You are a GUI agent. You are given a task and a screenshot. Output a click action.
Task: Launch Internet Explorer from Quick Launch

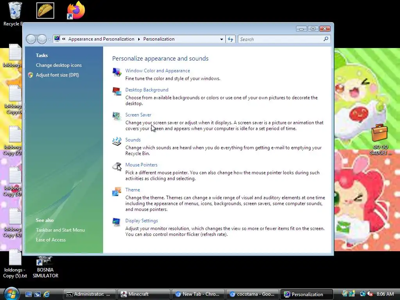[46, 295]
